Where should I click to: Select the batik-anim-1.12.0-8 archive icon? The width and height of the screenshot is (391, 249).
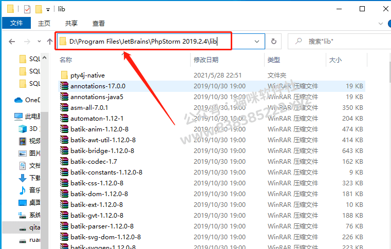coord(64,129)
